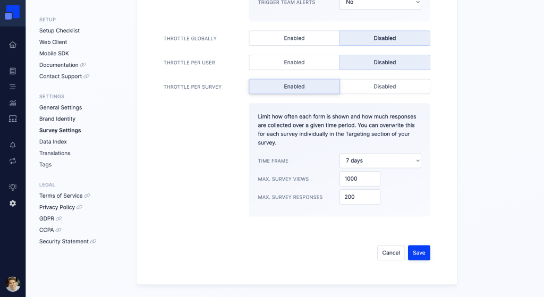
Task: Cancel the changes
Action: [391, 252]
